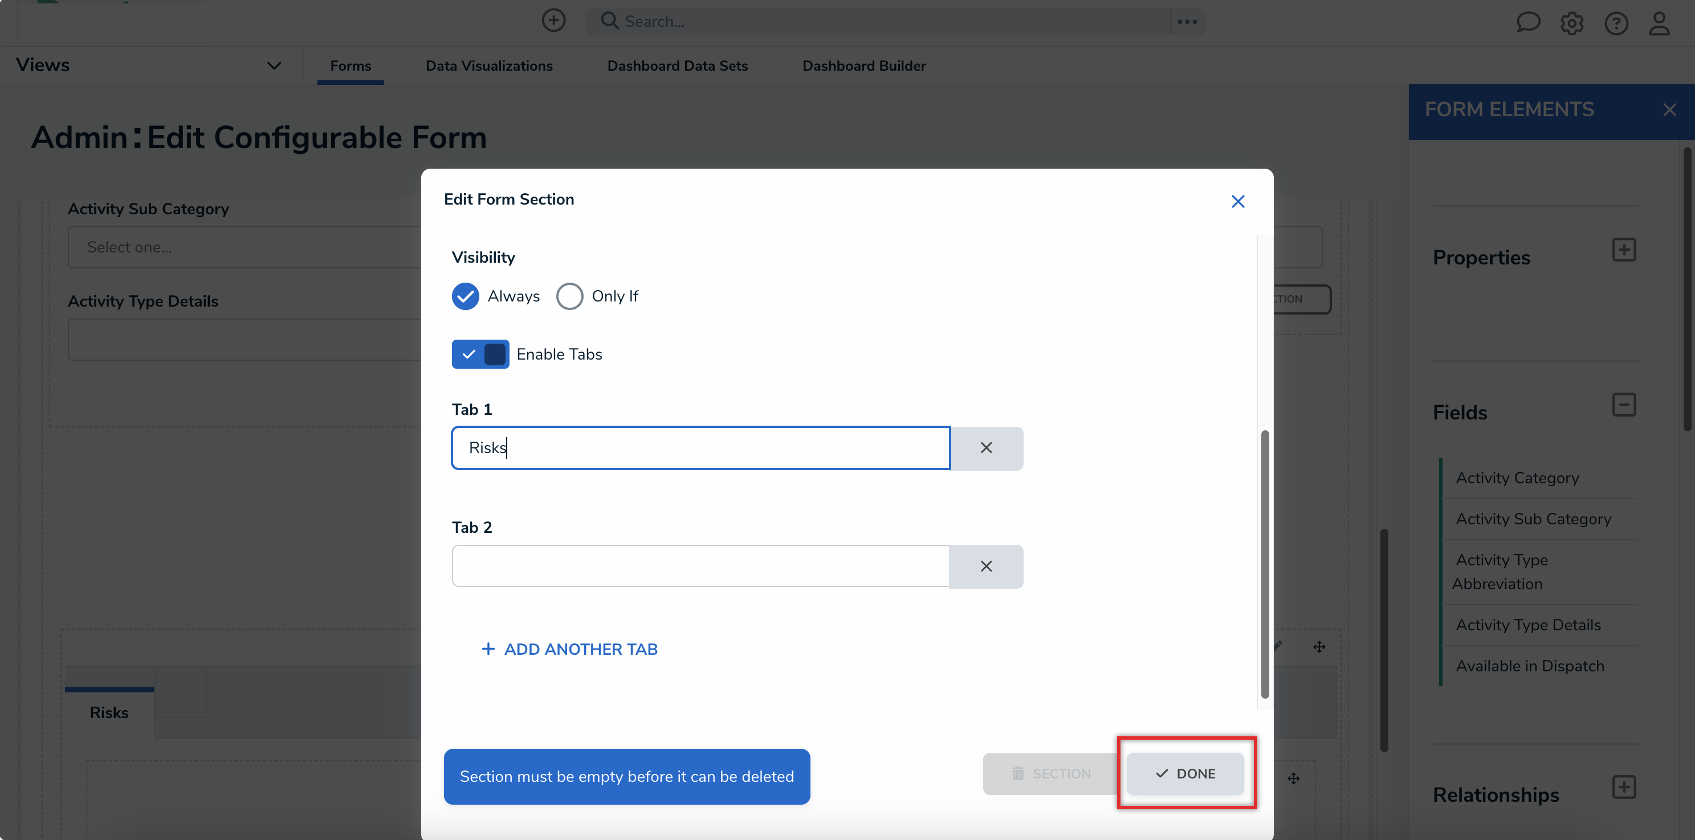Select the Always visibility option

click(x=465, y=296)
